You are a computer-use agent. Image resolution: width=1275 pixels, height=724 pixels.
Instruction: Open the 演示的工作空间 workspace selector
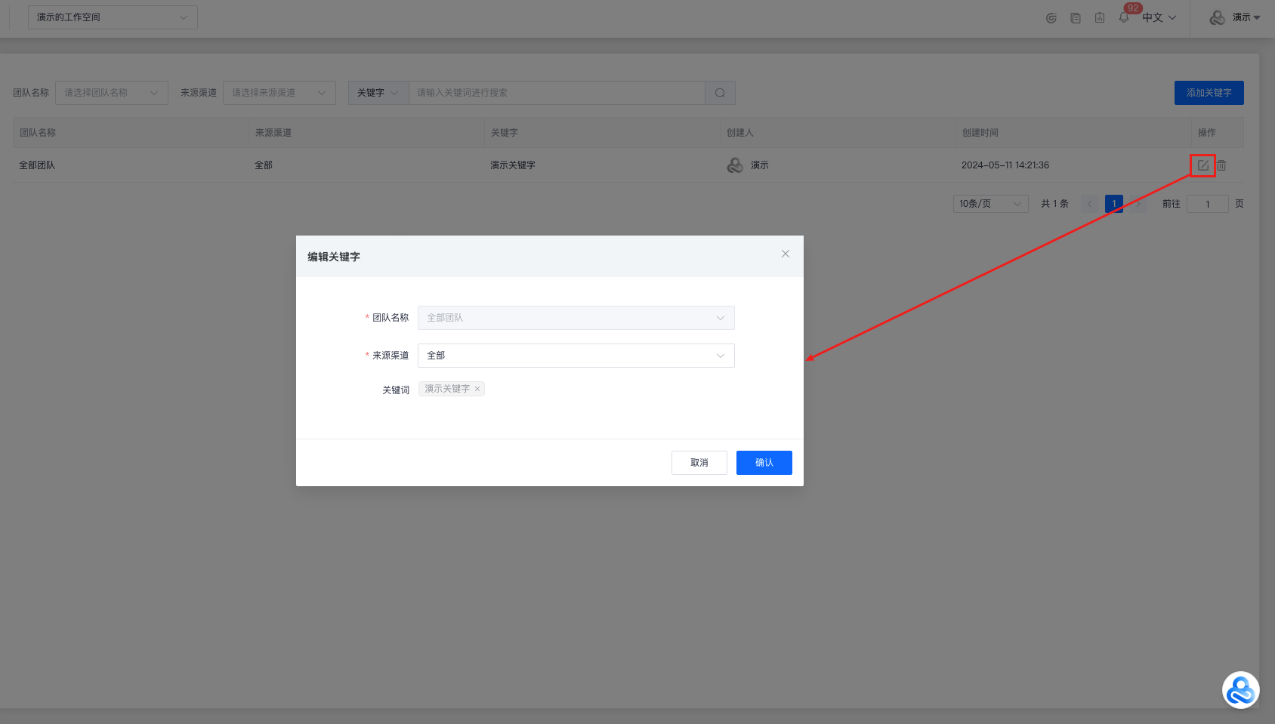(113, 17)
